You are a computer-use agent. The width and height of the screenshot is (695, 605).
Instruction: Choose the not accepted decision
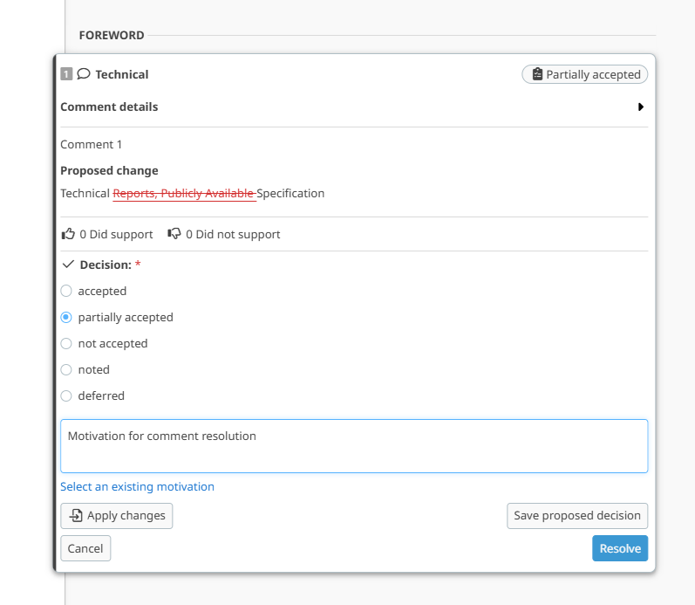(66, 343)
